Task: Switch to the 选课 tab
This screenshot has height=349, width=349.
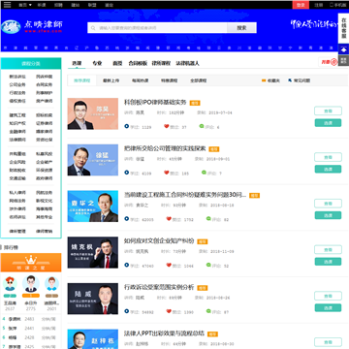Action: pos(77,63)
